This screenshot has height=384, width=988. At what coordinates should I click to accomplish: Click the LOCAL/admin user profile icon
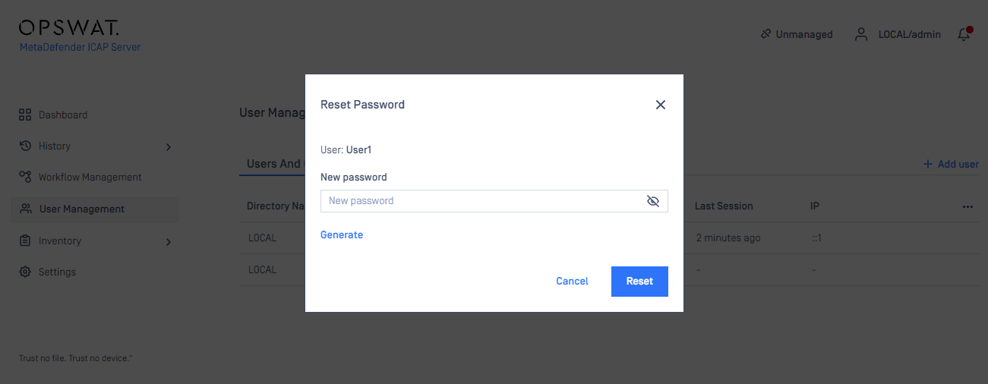[861, 34]
